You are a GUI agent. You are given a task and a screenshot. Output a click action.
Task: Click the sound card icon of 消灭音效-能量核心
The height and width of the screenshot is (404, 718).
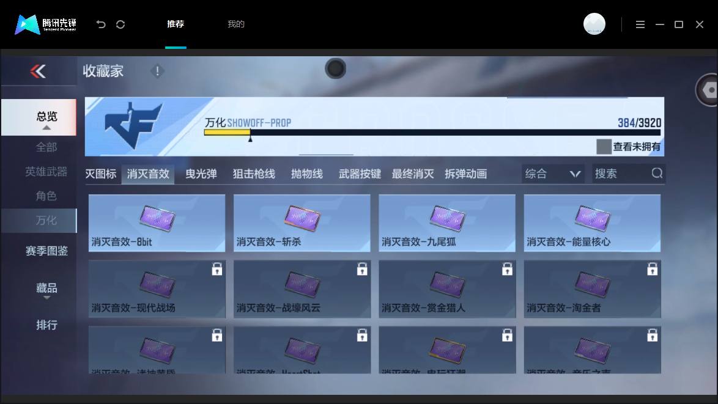pyautogui.click(x=593, y=218)
